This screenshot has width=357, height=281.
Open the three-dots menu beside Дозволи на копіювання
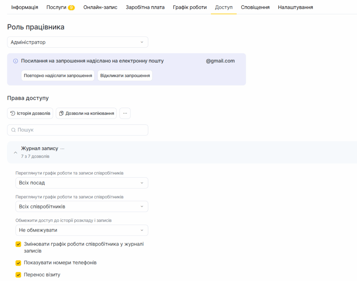tap(125, 113)
